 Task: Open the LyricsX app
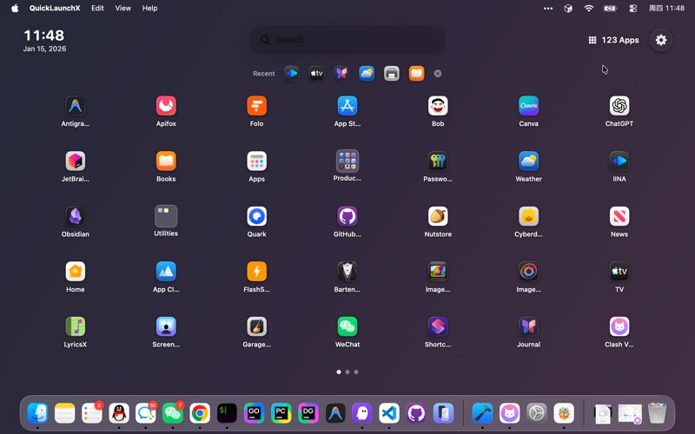click(76, 326)
